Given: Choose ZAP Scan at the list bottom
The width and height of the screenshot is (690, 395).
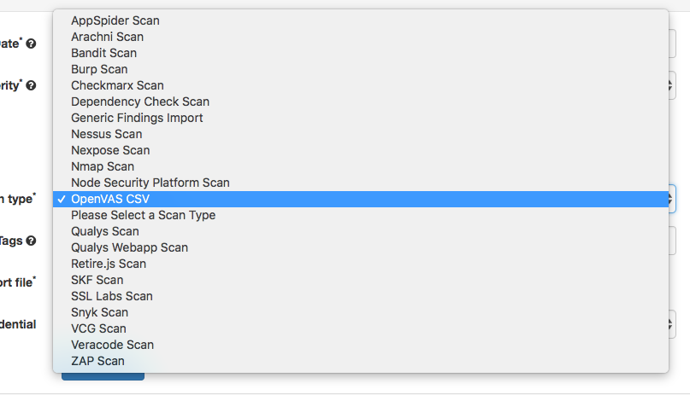Looking at the screenshot, I should (97, 361).
